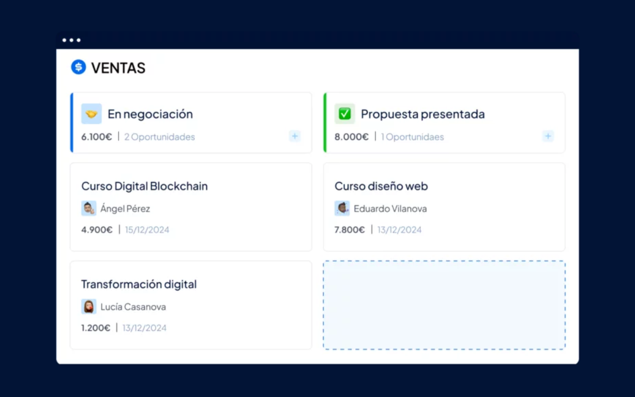635x397 pixels.
Task: Click the blue dollar sign Ventas icon
Action: pos(78,67)
